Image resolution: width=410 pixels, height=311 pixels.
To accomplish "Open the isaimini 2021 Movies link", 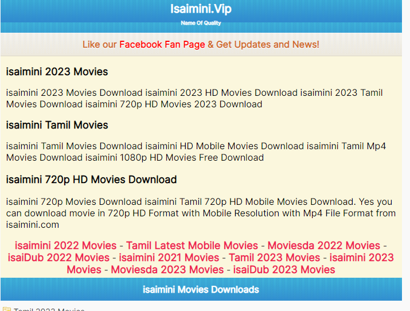I will click(x=169, y=258).
